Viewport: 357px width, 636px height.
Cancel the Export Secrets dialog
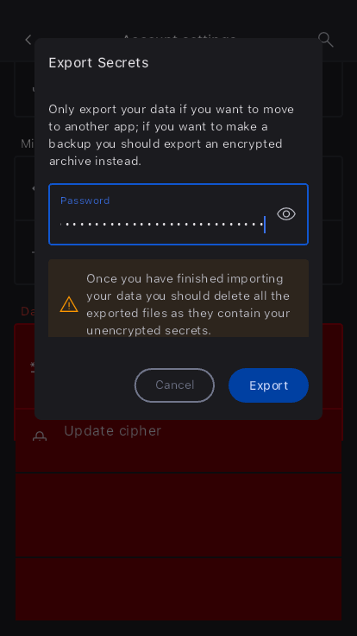coord(174,385)
